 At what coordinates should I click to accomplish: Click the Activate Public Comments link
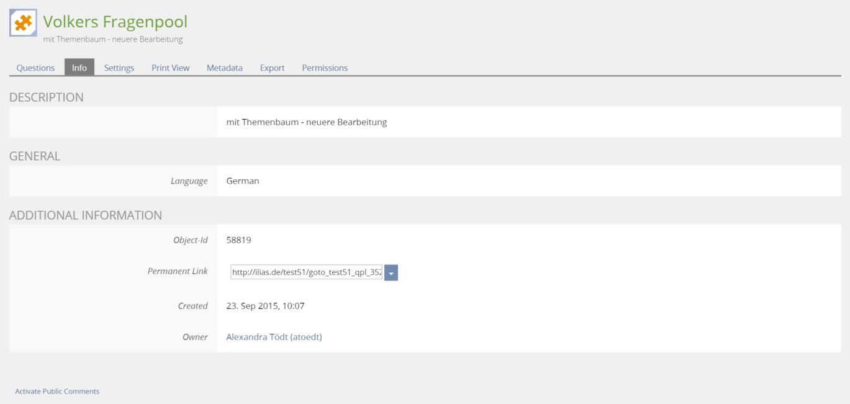pyautogui.click(x=57, y=392)
